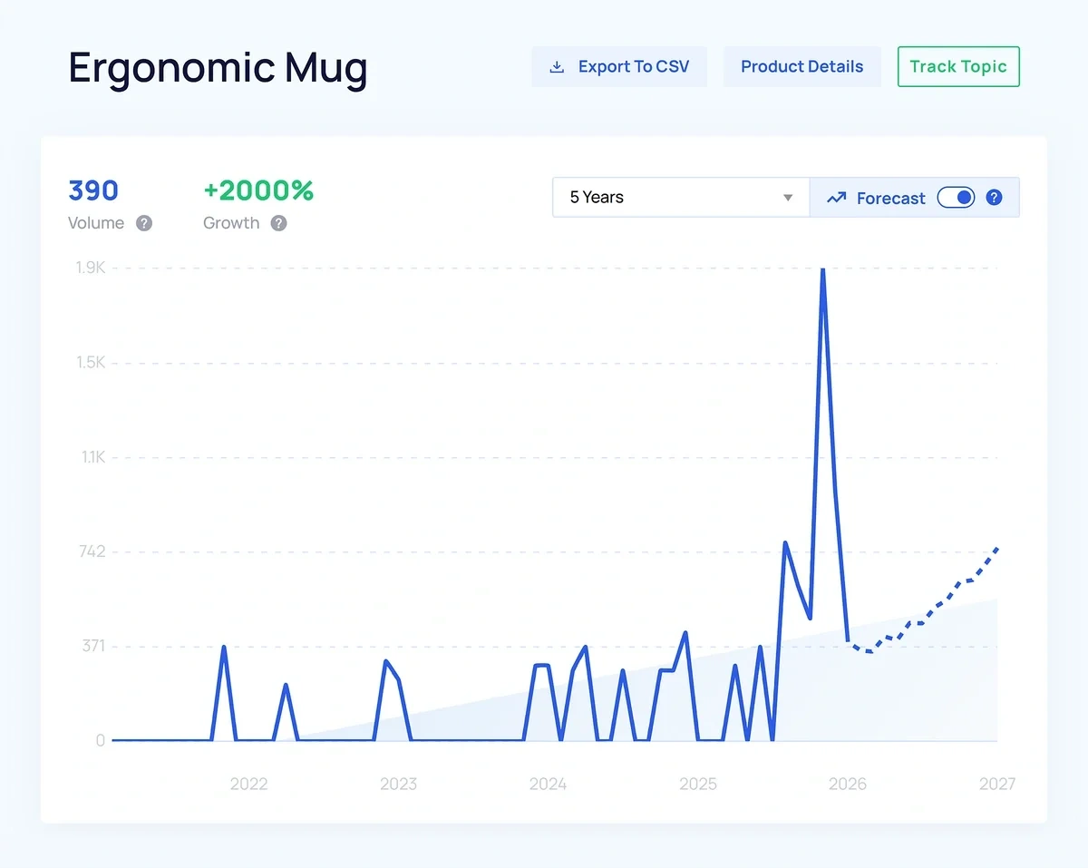Screen dimensions: 1088x868
Task: Click the Forecast label text
Action: click(x=890, y=198)
